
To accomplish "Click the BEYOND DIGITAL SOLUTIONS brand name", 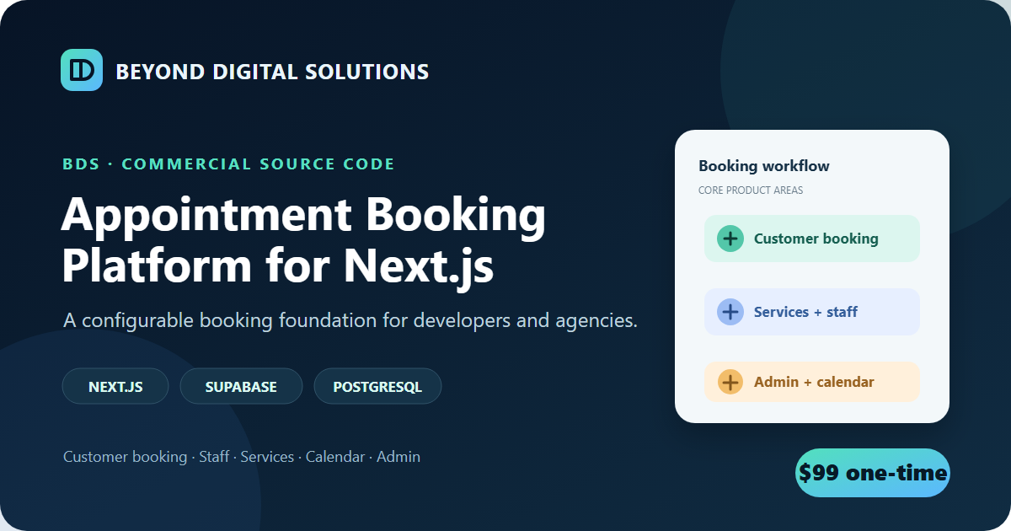I will [272, 72].
